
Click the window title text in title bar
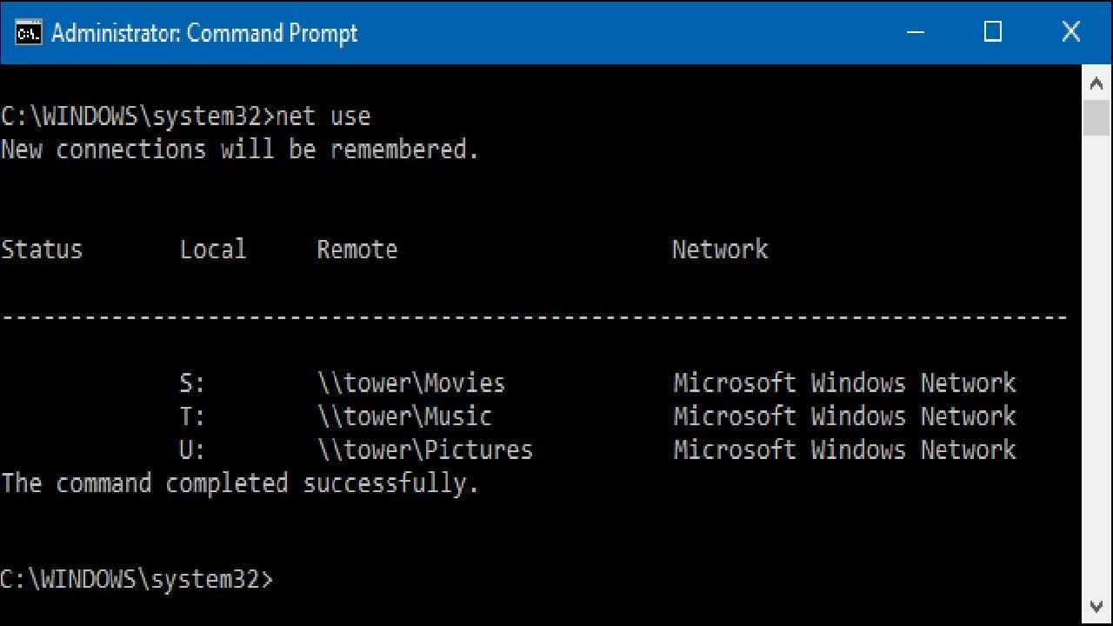[204, 33]
